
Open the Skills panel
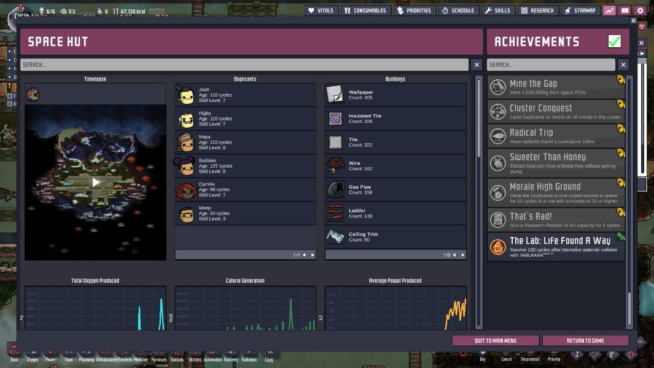[x=497, y=10]
